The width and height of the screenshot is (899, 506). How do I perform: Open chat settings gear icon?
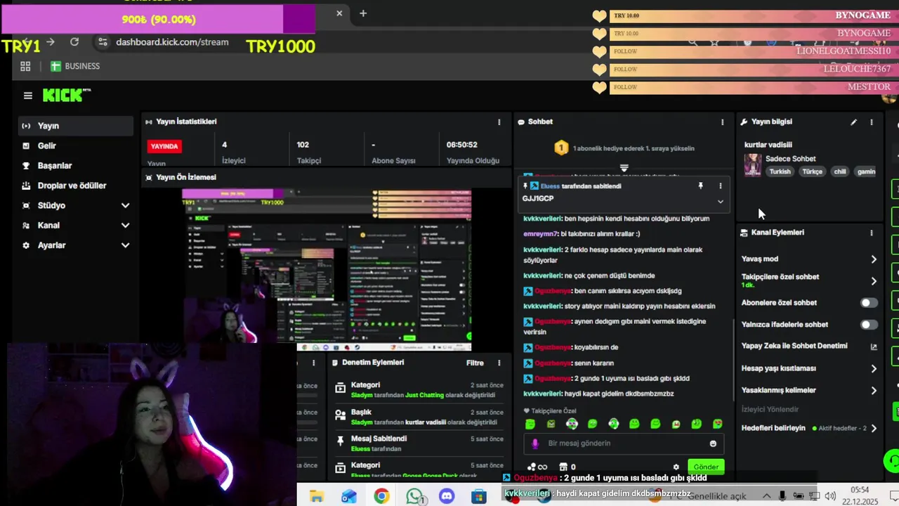coord(676,467)
